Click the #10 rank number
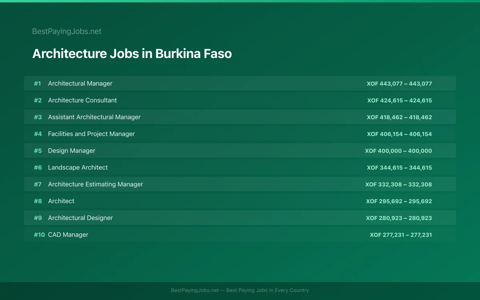 39,234
